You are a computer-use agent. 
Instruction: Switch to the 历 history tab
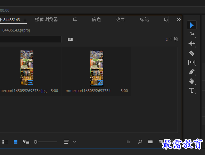(x=166, y=19)
